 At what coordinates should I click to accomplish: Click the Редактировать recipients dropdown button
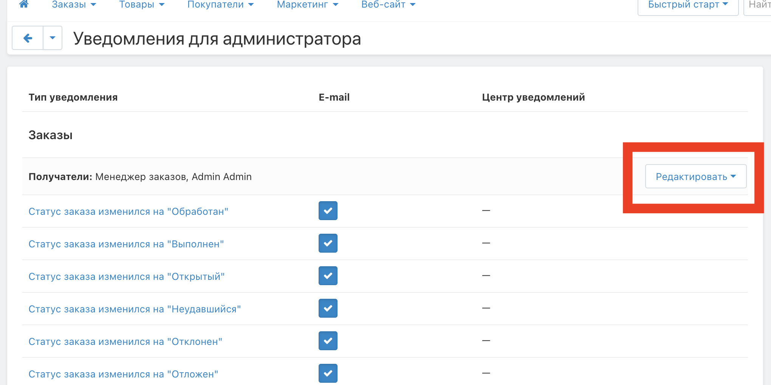(695, 176)
